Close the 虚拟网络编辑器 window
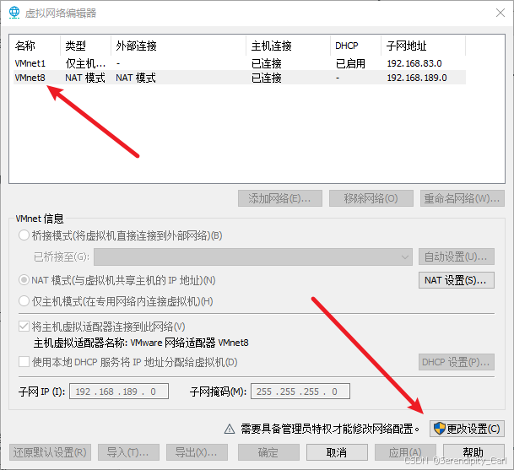The image size is (514, 470). pos(500,13)
